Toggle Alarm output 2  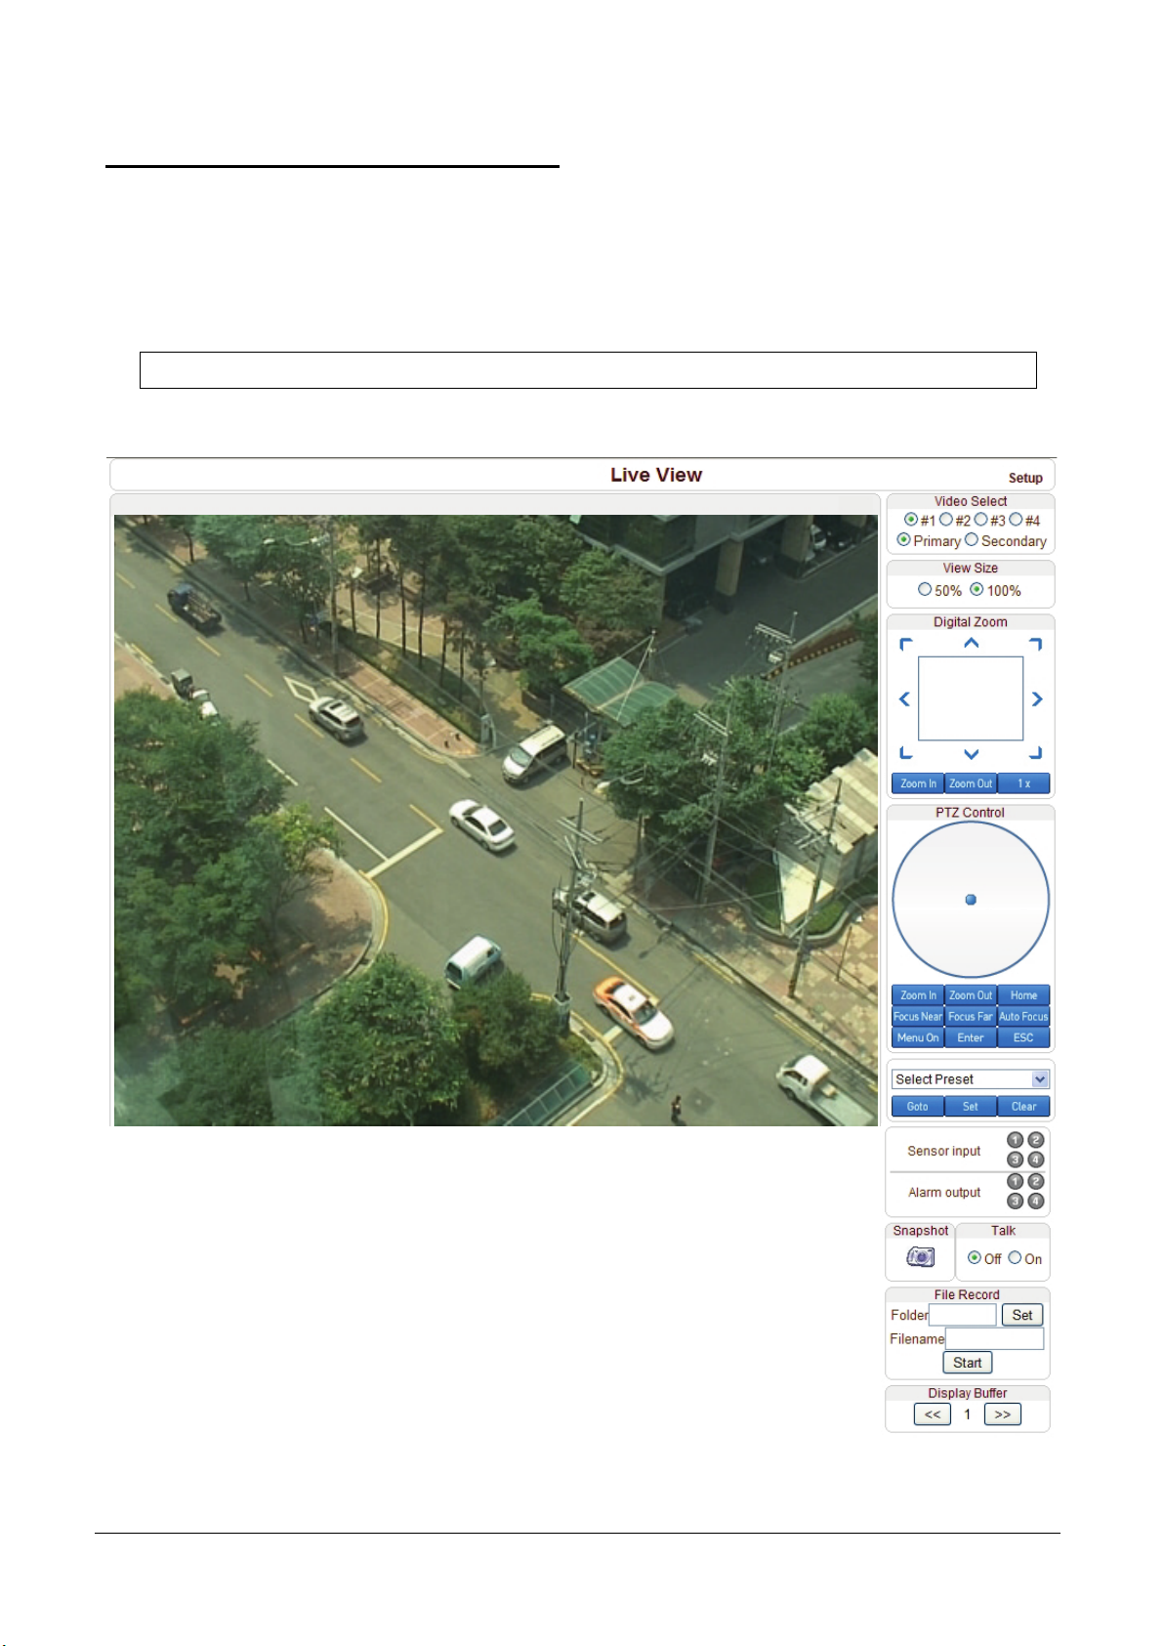[x=1036, y=1181]
